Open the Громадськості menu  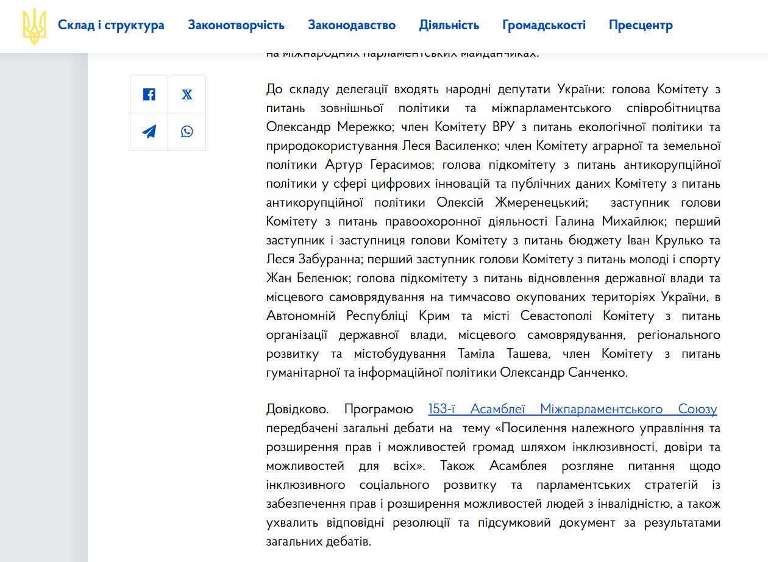pos(544,25)
